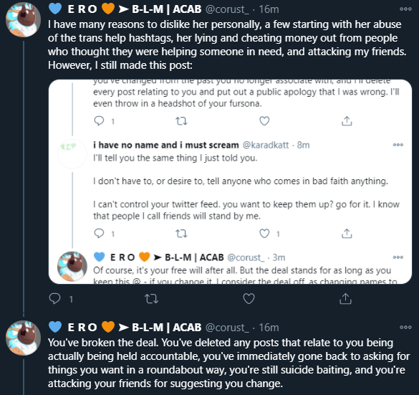Open the 16m timestamp of second tweet

coord(269,328)
